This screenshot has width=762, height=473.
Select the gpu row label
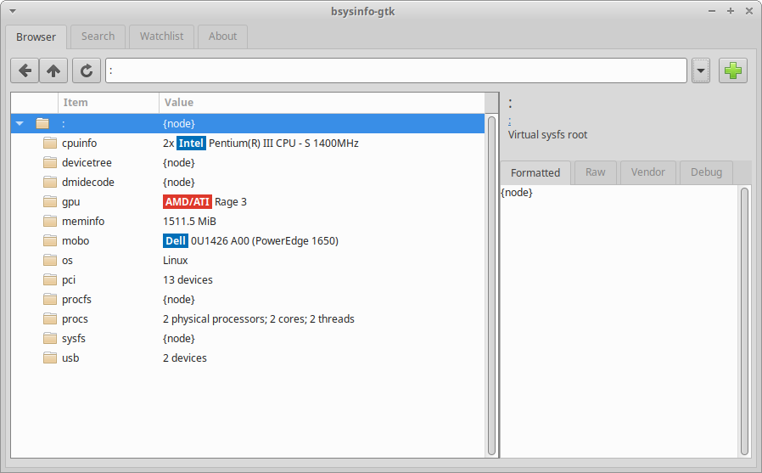click(x=71, y=202)
